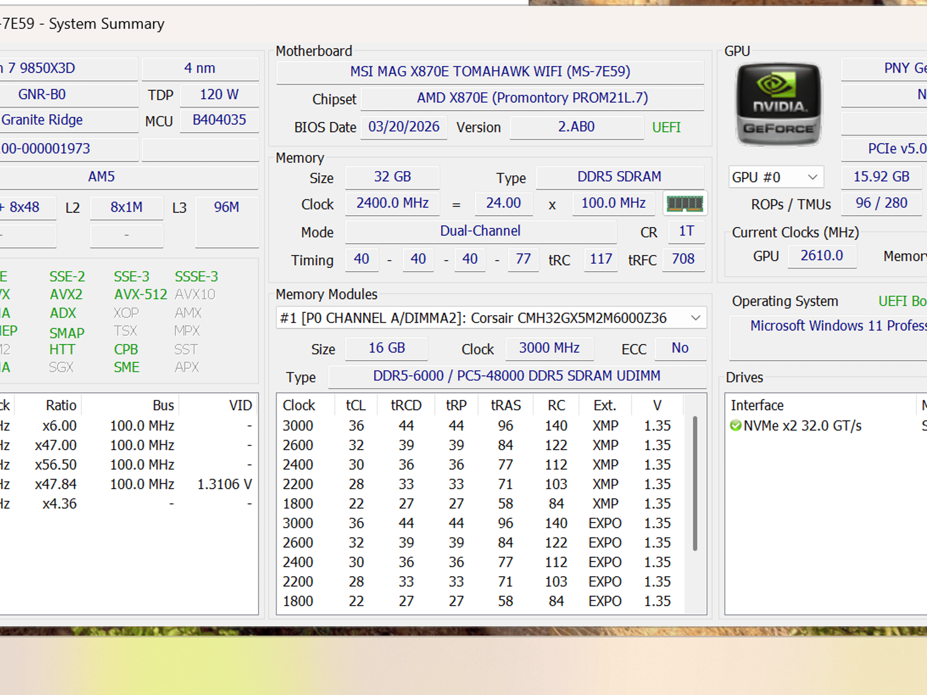Select the x56.50 ratio cell

point(56,465)
